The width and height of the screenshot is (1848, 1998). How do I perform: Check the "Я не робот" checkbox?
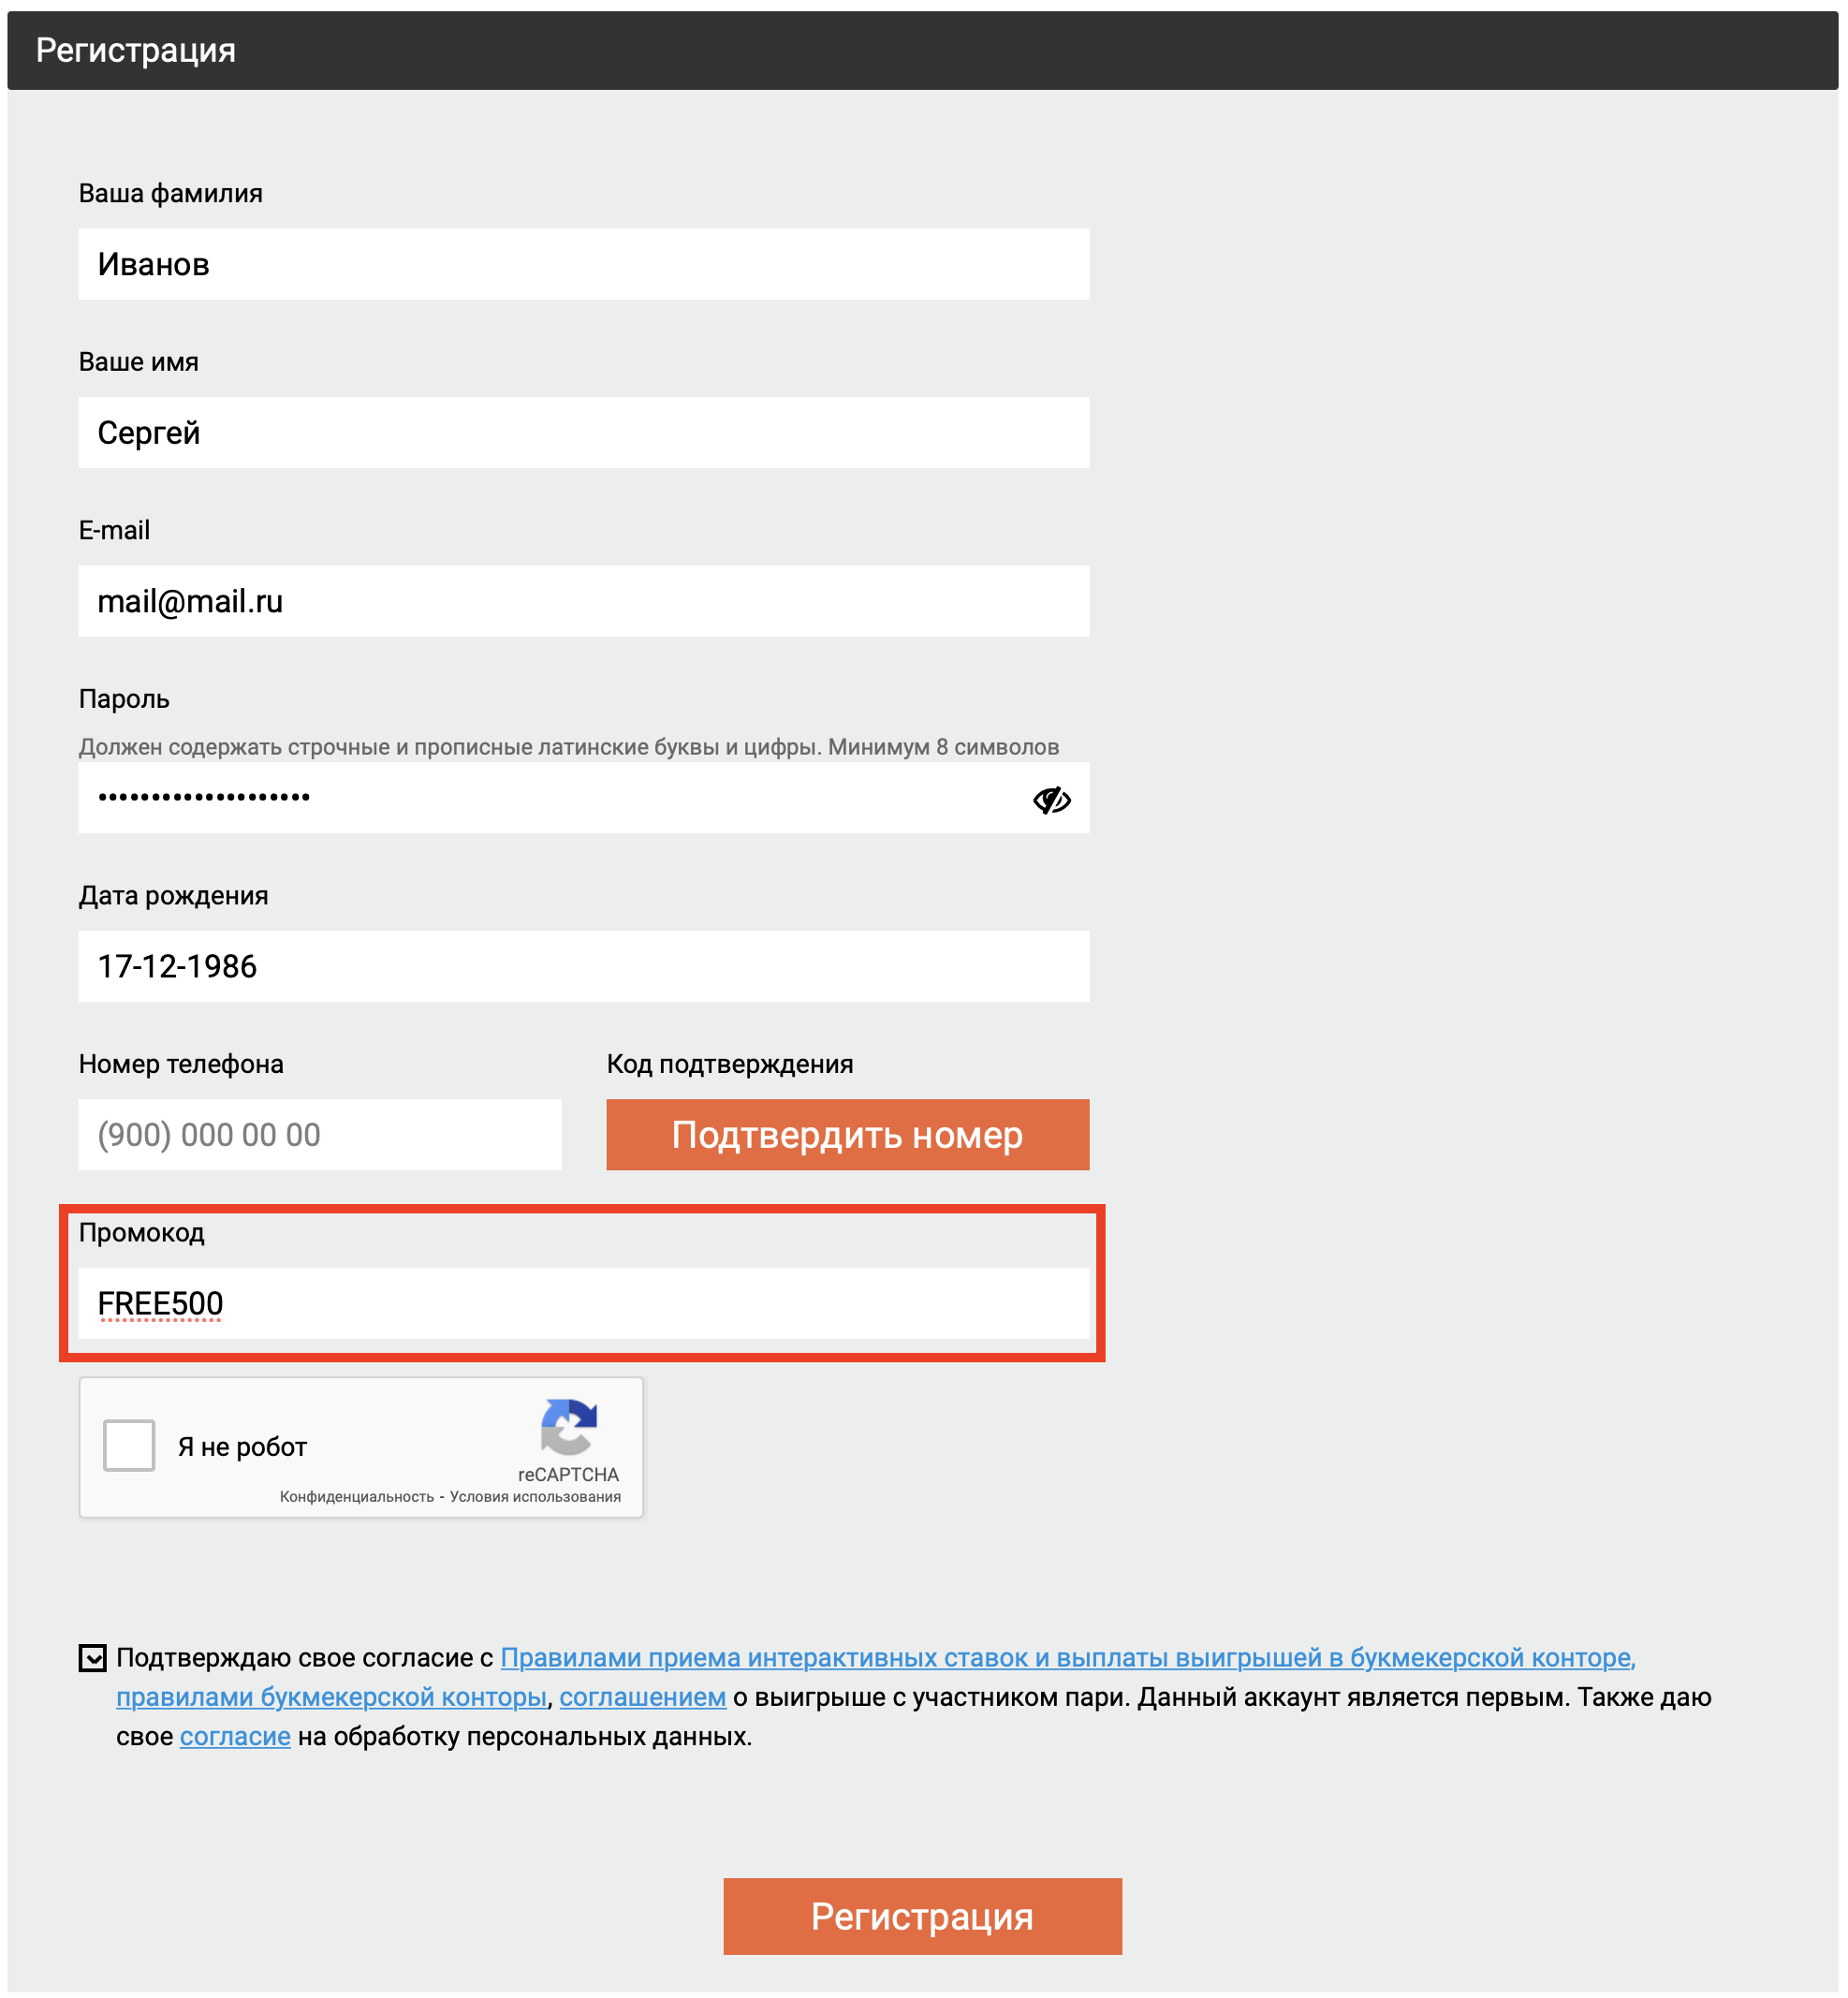pyautogui.click(x=129, y=1445)
